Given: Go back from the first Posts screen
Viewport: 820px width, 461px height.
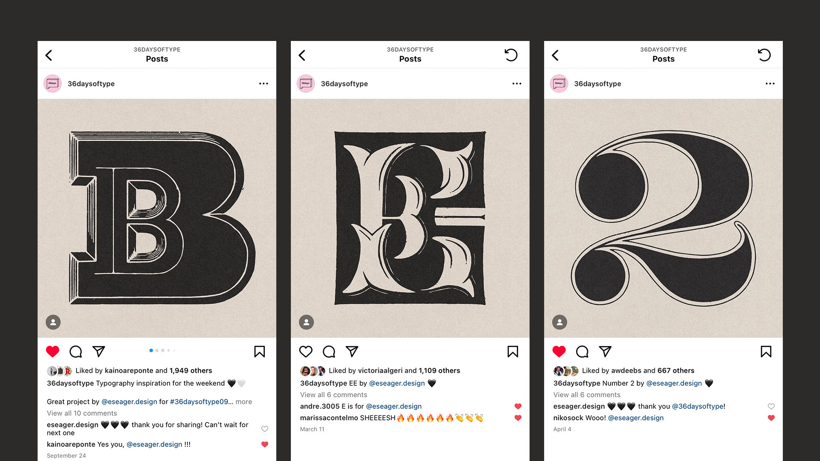Looking at the screenshot, I should pos(49,55).
